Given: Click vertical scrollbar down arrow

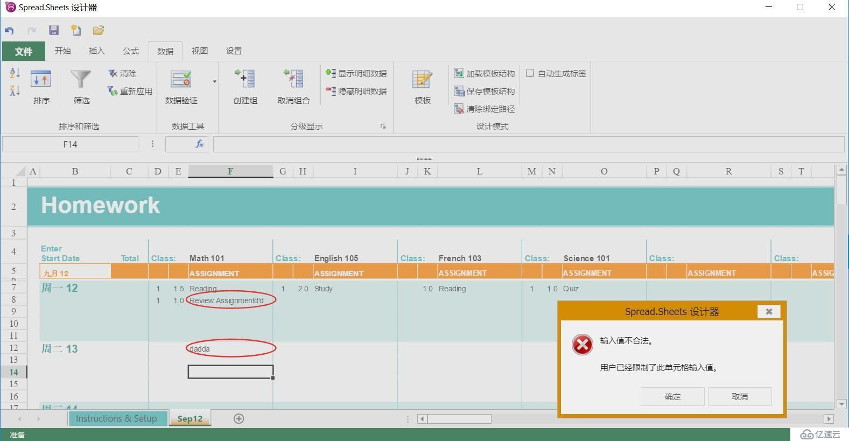Looking at the screenshot, I should click(841, 404).
